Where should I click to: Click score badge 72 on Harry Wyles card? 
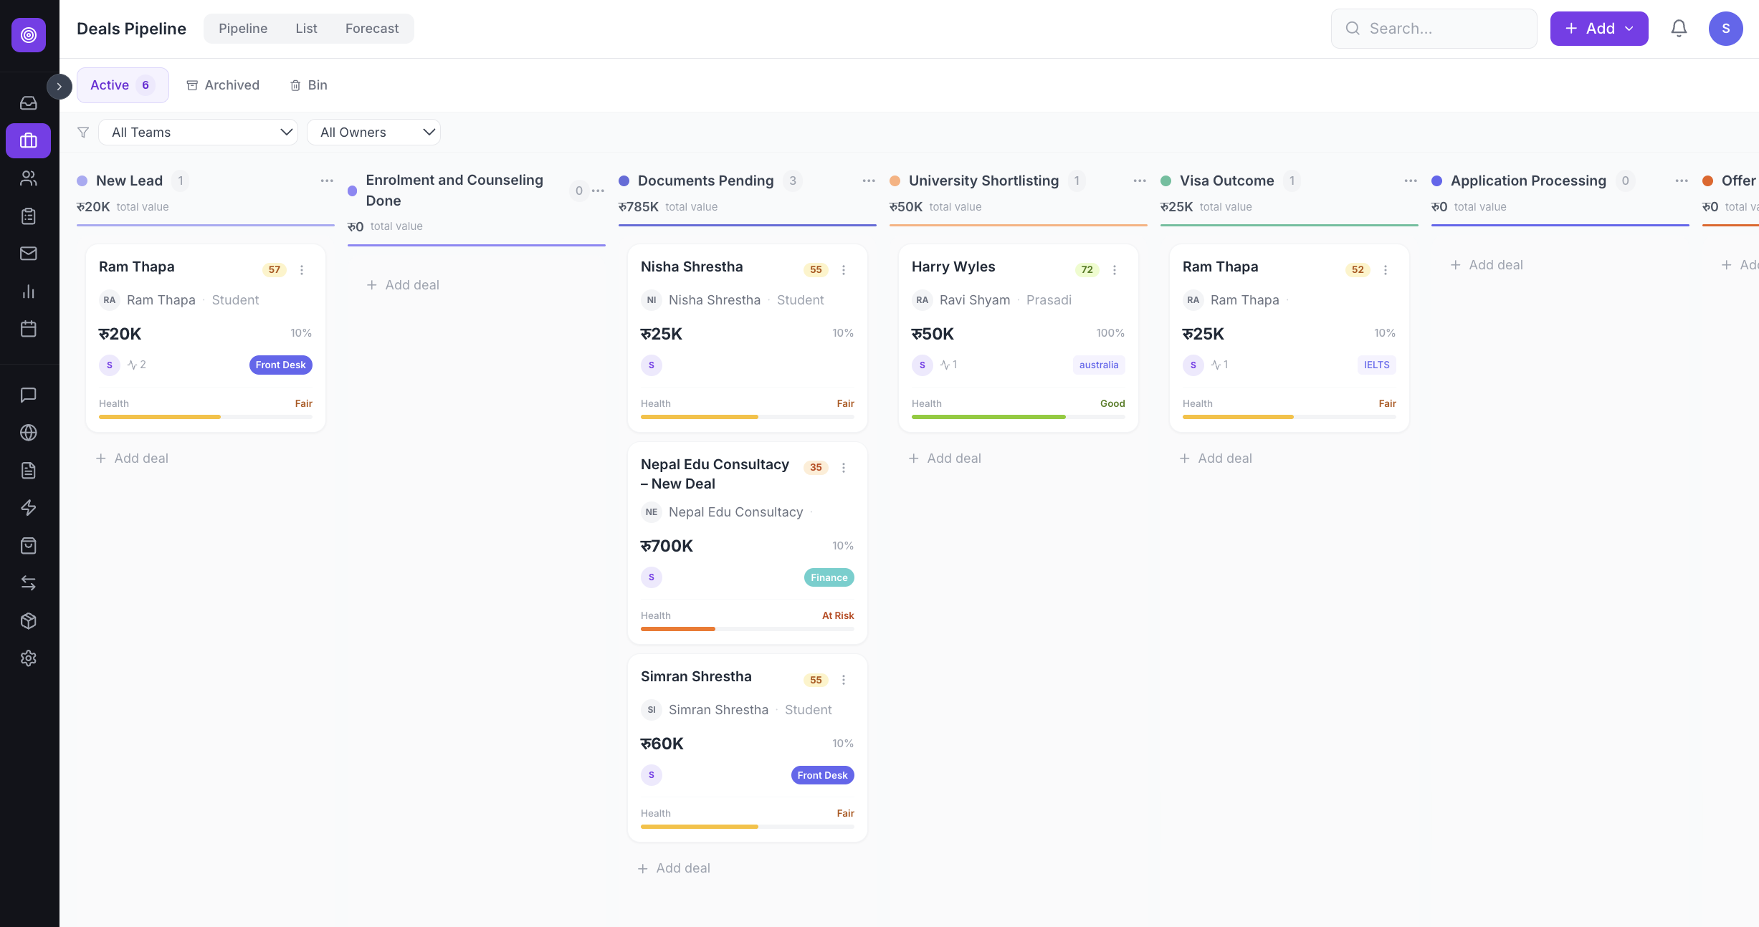[x=1087, y=270]
